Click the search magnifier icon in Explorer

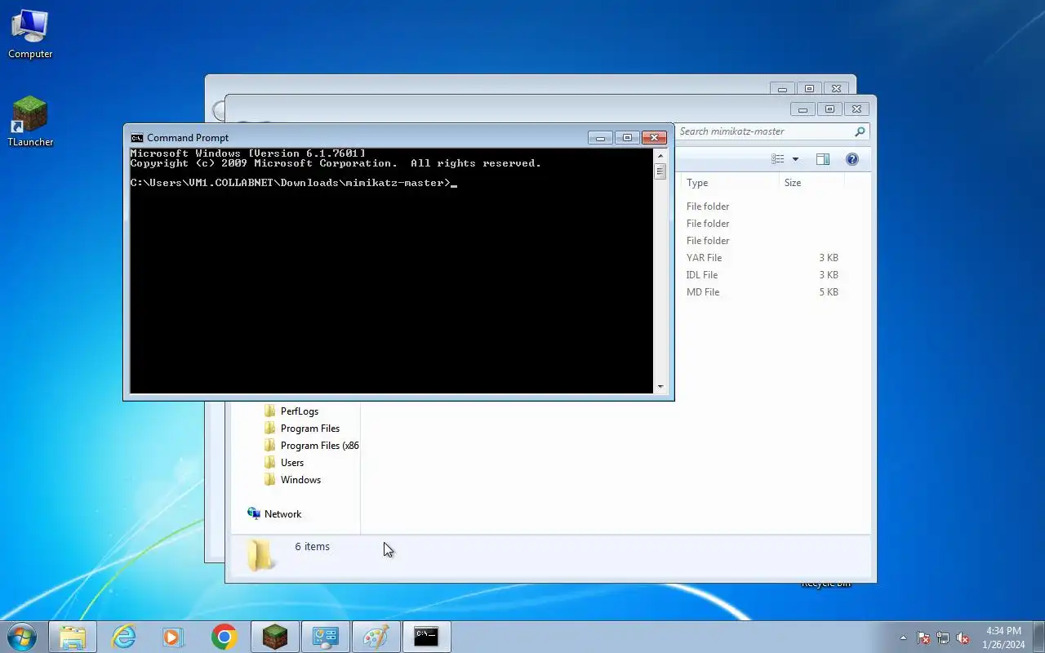(x=860, y=131)
